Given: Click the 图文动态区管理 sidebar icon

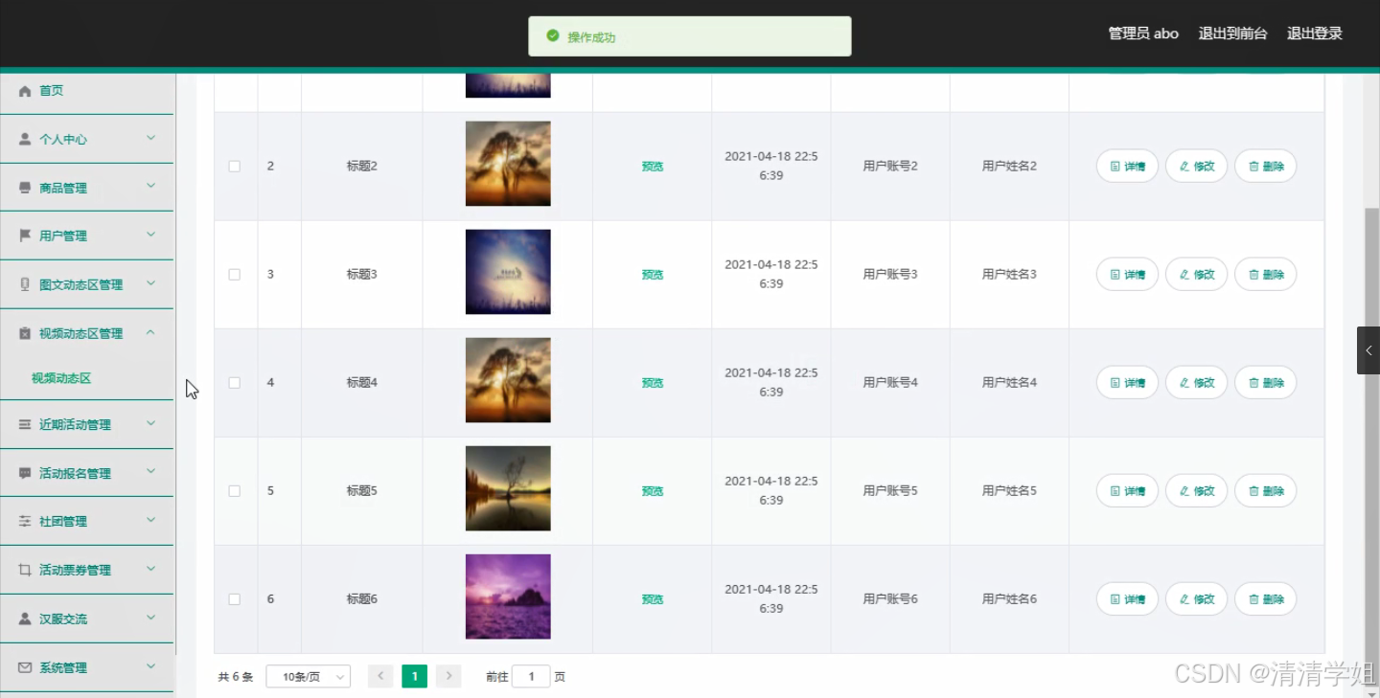Looking at the screenshot, I should pyautogui.click(x=26, y=283).
